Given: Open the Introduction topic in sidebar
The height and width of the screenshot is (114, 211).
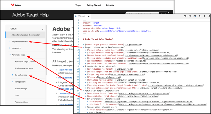Looking at the screenshot, I should [x=16, y=48].
